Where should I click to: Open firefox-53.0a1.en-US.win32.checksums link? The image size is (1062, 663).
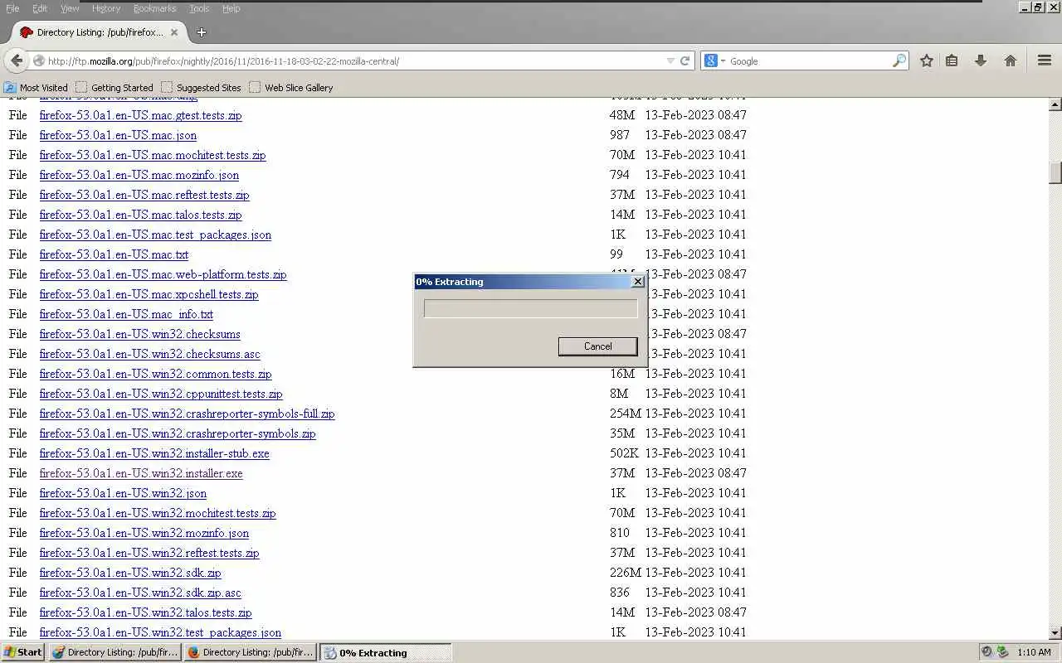[140, 334]
